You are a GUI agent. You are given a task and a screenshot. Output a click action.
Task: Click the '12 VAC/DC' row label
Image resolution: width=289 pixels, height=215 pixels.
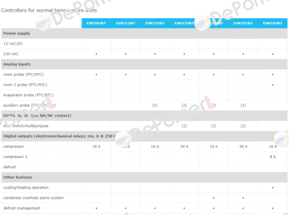pos(13,44)
